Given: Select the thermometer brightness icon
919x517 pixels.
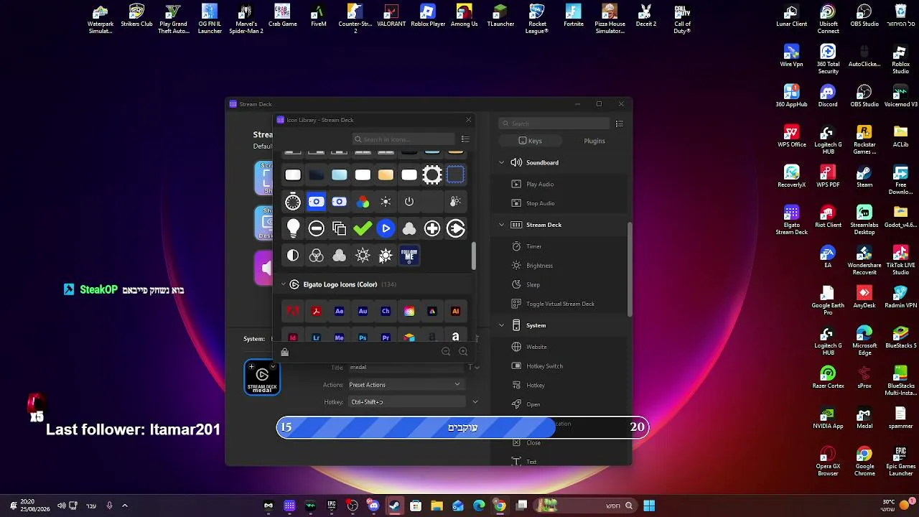Looking at the screenshot, I should (x=455, y=202).
